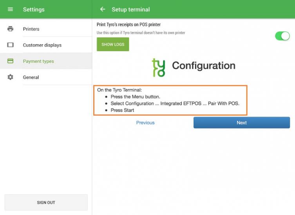Click the General gear icon
The width and height of the screenshot is (295, 215).
11,77
